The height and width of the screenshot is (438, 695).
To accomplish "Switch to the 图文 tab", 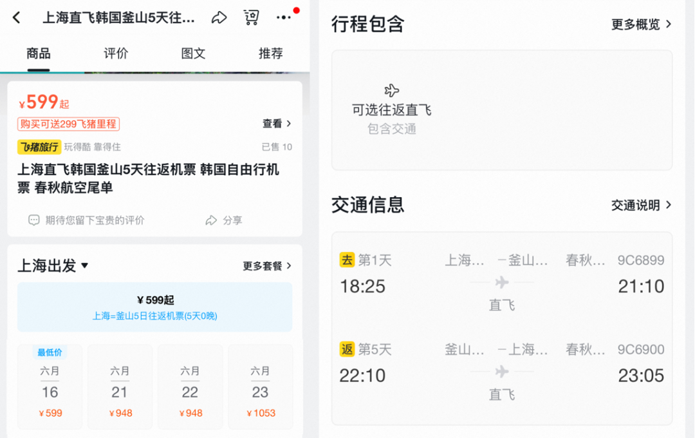I will pyautogui.click(x=193, y=54).
